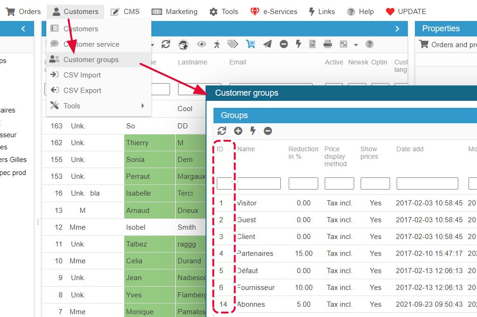The image size is (477, 317).
Task: Open the Marketing menu
Action: pyautogui.click(x=174, y=12)
